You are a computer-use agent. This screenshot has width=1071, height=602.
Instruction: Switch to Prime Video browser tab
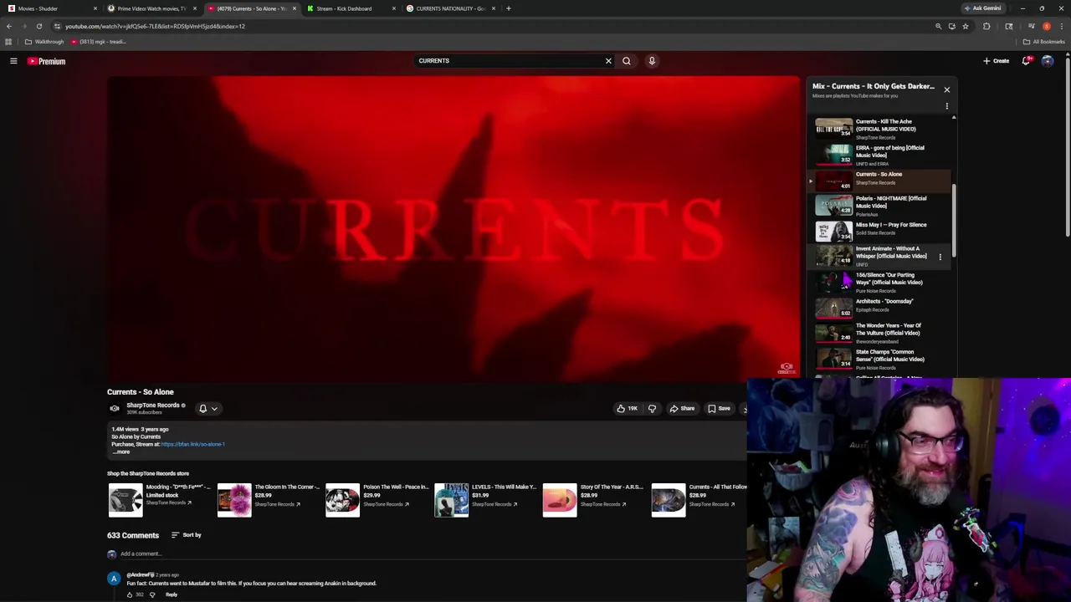tap(152, 8)
